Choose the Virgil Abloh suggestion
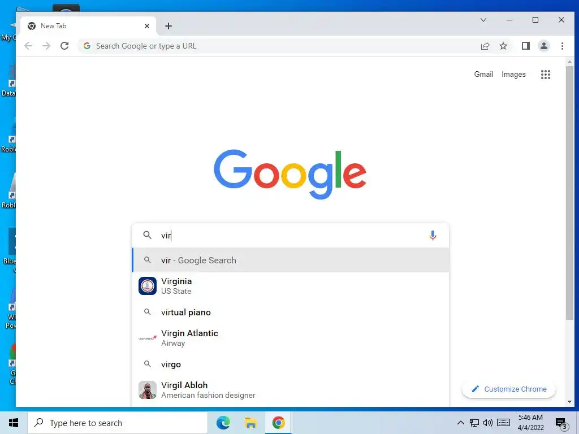Viewport: 579px width, 434px height. click(291, 390)
